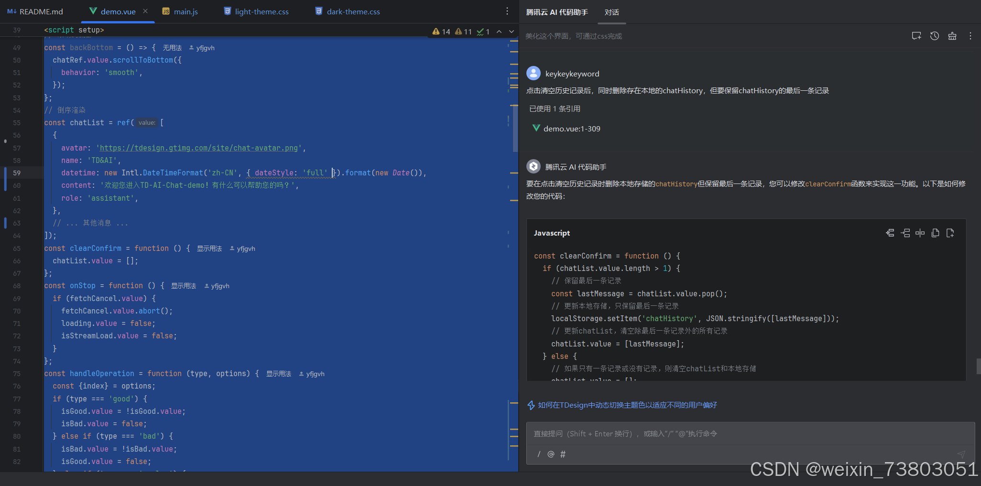The image size is (981, 486).
Task: Open referenced file demo.vue:1-309
Action: point(566,129)
